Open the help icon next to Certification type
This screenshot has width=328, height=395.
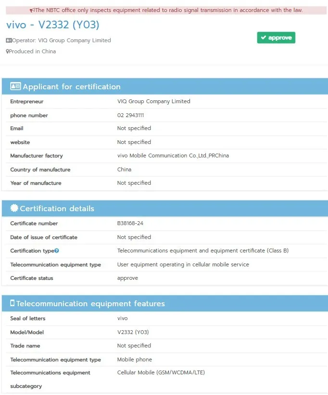[x=57, y=251]
